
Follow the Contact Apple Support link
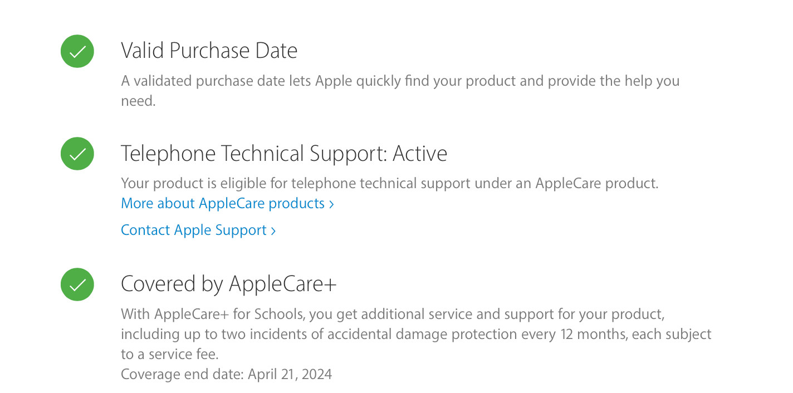194,230
